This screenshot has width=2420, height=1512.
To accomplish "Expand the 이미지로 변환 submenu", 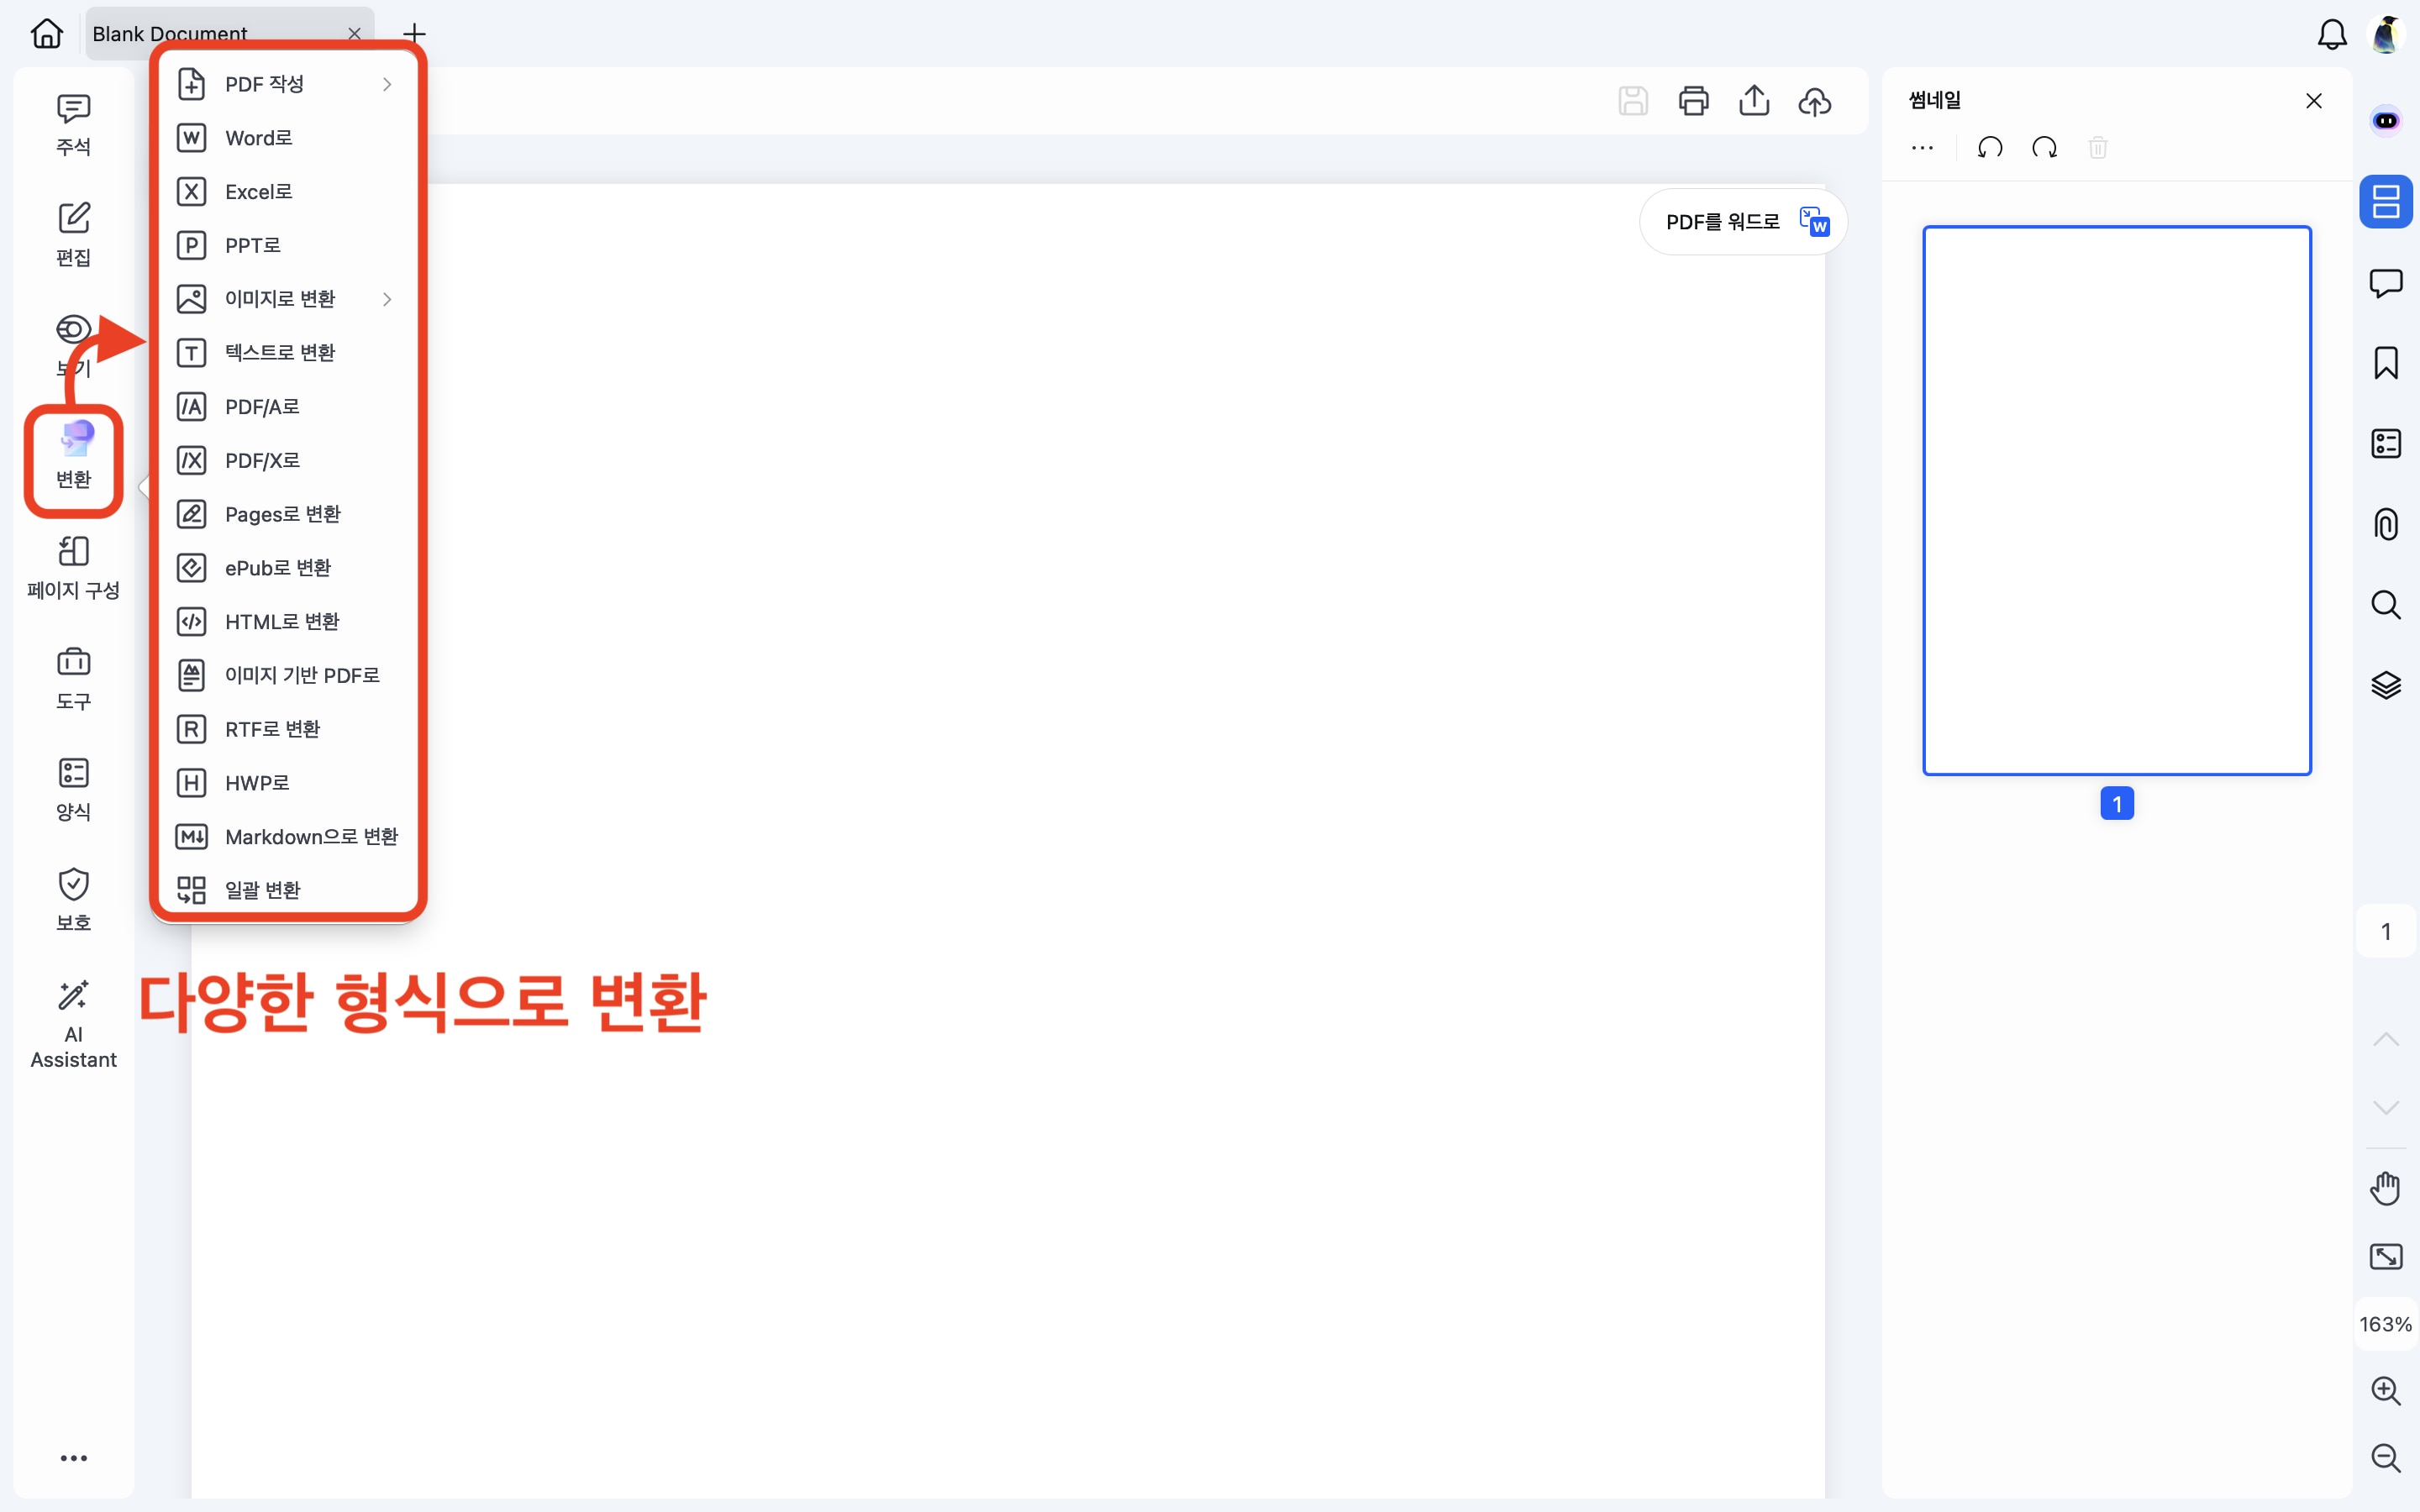I will pyautogui.click(x=288, y=299).
